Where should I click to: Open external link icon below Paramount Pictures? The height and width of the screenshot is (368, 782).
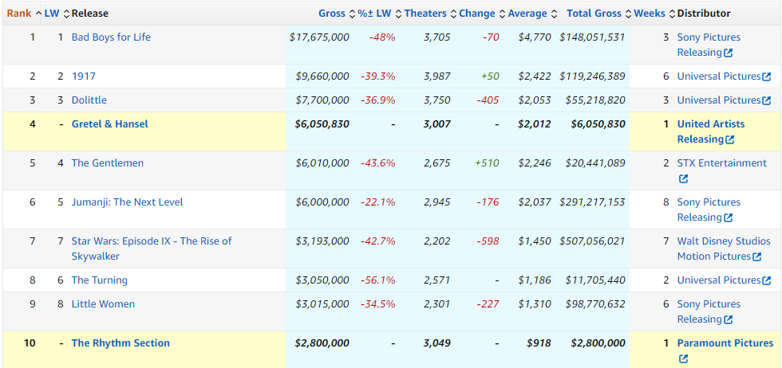[683, 359]
